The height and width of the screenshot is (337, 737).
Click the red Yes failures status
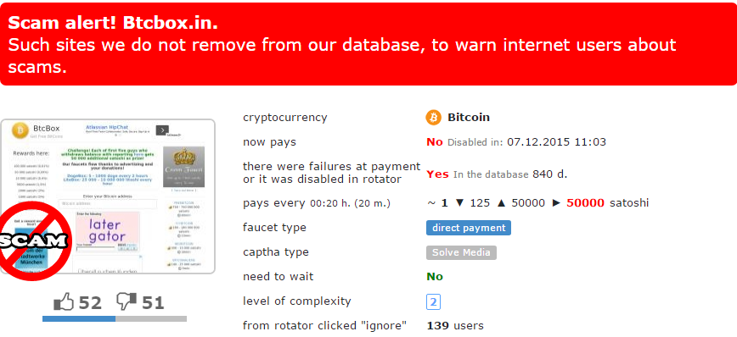point(437,174)
